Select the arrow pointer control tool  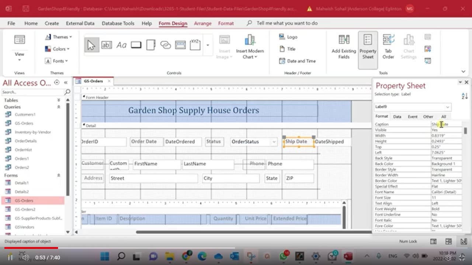click(x=91, y=45)
